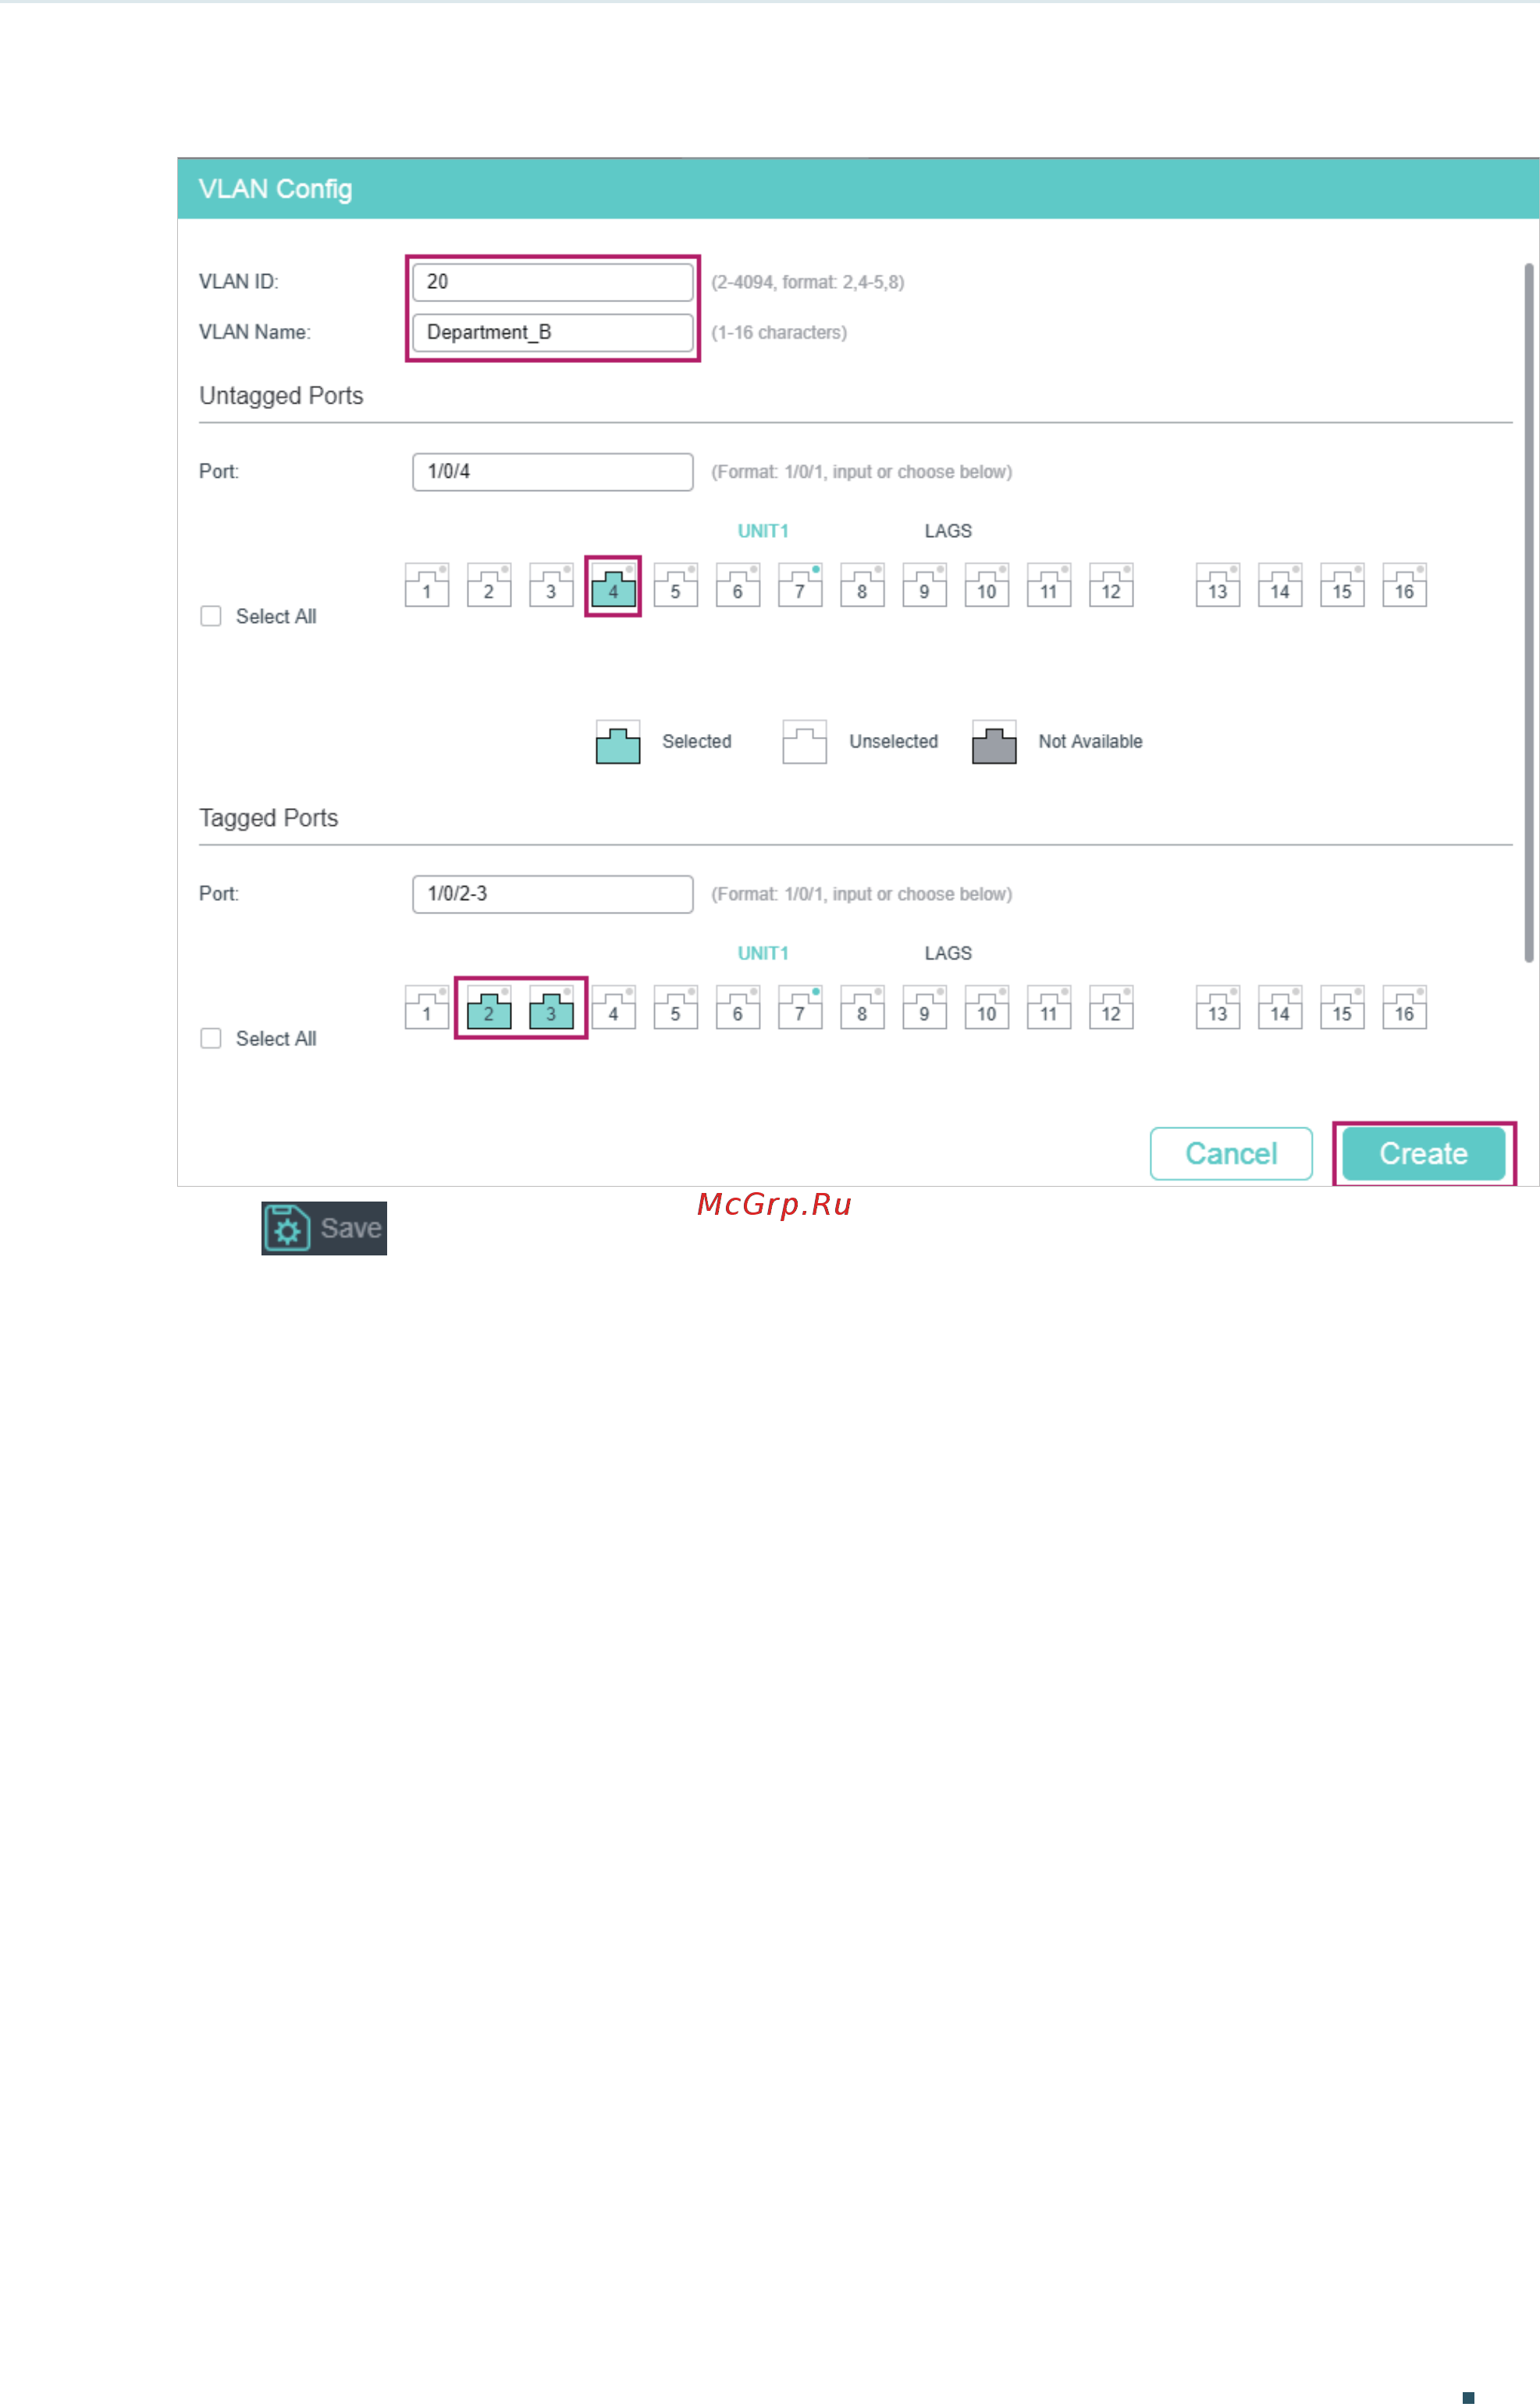Select port 11 under Untagged Ports

[1049, 585]
